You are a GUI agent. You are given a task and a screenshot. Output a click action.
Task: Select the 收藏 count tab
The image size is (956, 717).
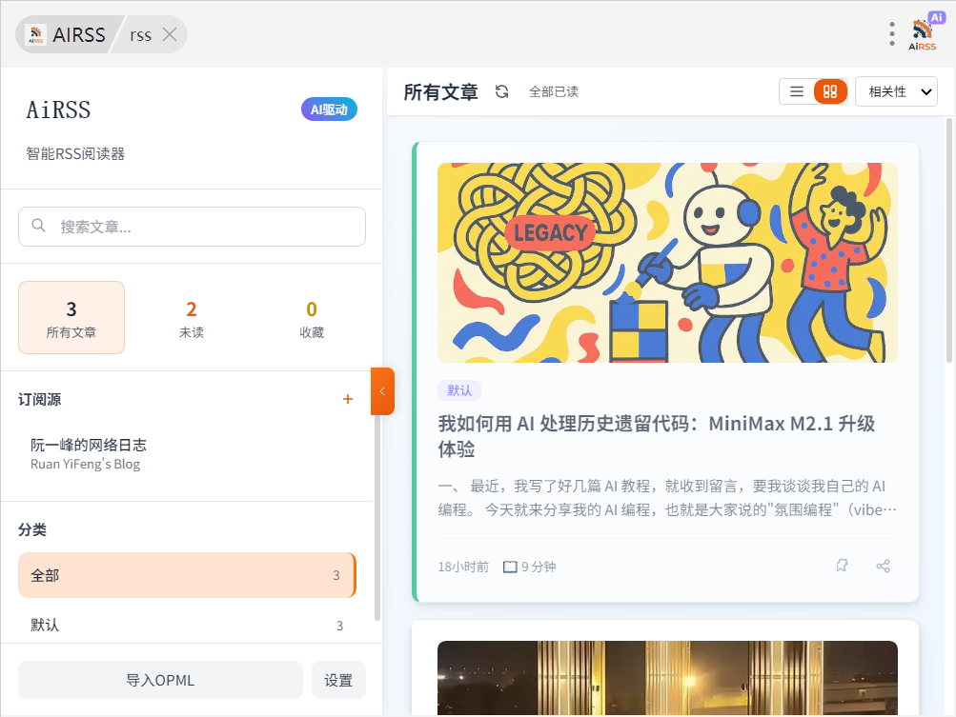[312, 317]
